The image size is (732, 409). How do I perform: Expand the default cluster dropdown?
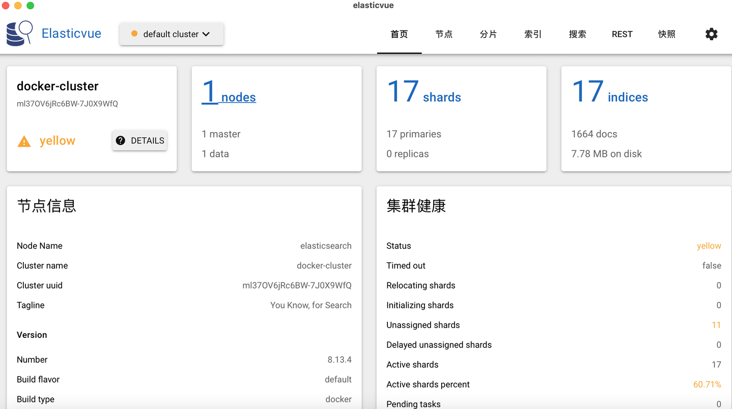(171, 34)
